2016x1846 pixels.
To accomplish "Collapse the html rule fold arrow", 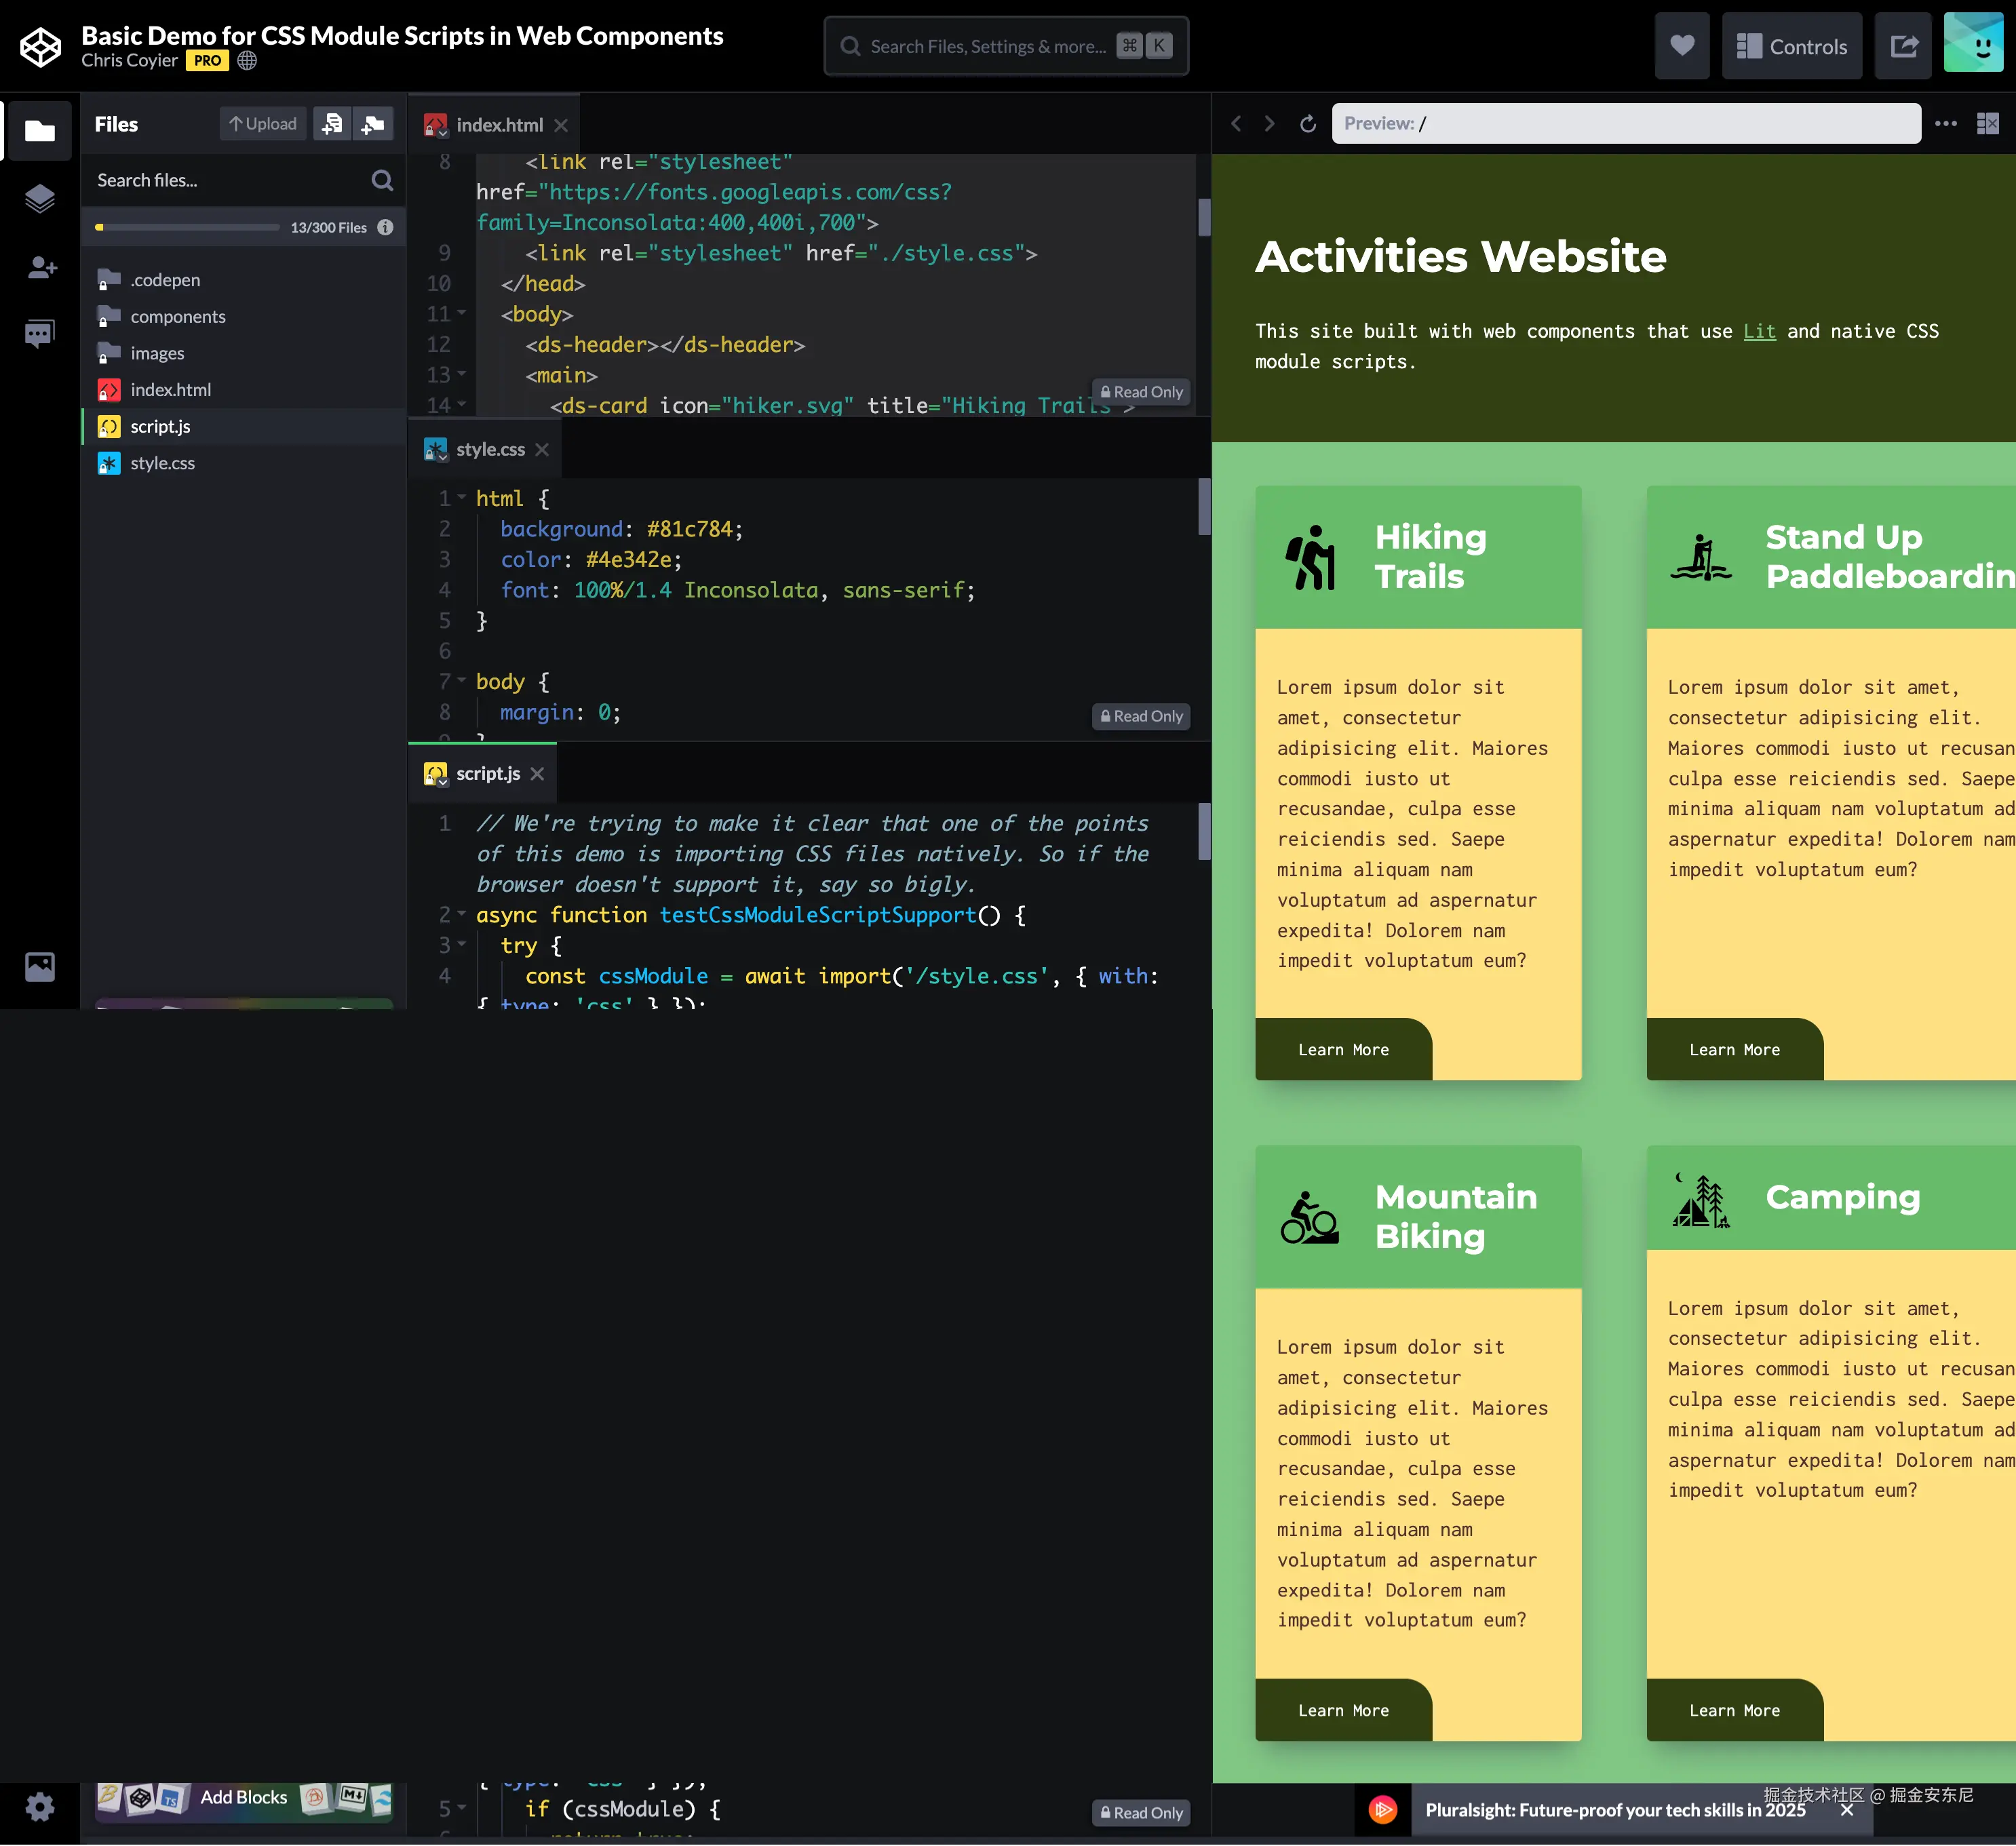I will pyautogui.click(x=462, y=497).
